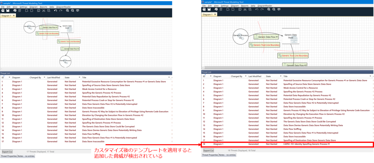Click the Undo arrow in left window toolbar
Viewport: 374px width, 163px height.
coord(55,10)
